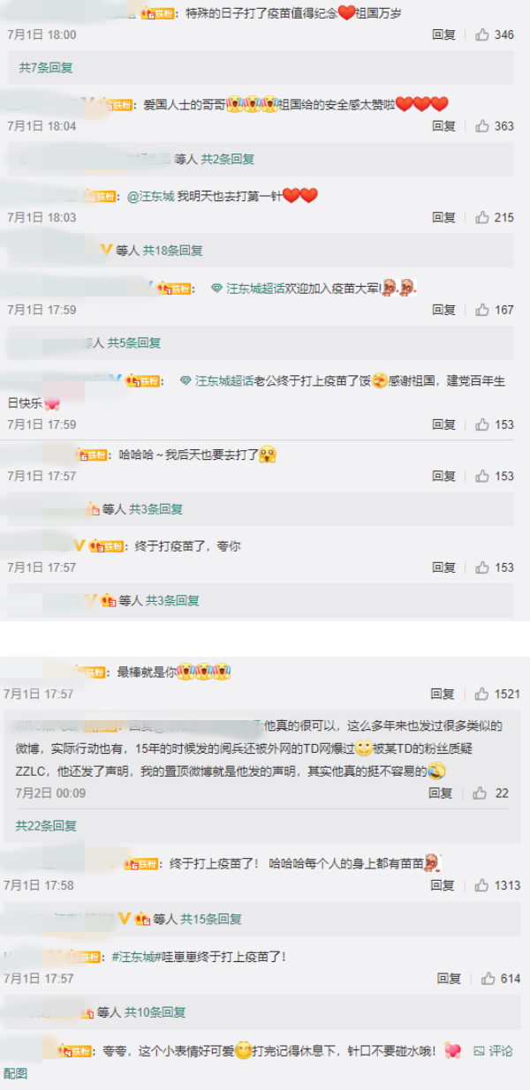
Task: Expand 共15条回复 replies
Action: pos(211,920)
